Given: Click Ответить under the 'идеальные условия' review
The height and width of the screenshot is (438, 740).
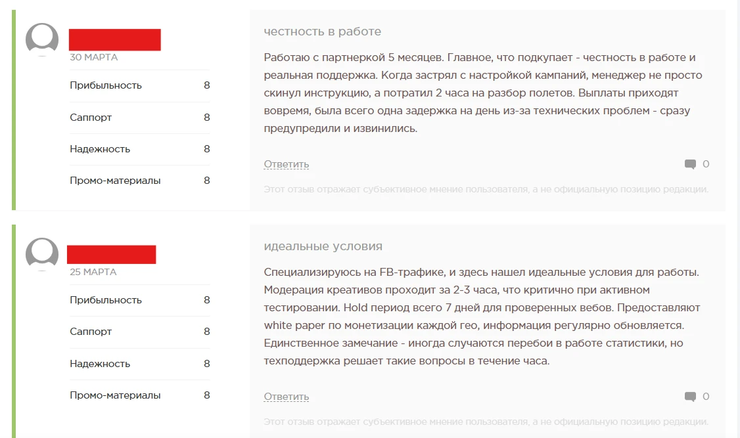Looking at the screenshot, I should tap(287, 397).
